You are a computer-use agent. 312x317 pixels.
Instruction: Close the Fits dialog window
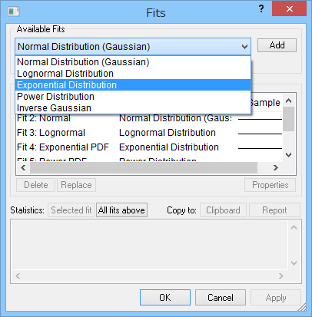pos(290,9)
